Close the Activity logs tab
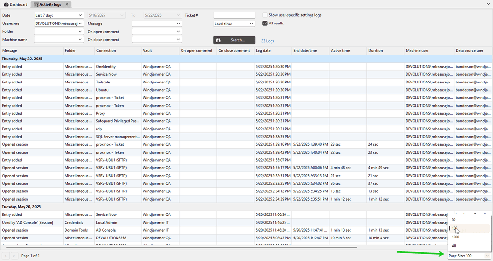The width and height of the screenshot is (493, 261). coord(67,4)
